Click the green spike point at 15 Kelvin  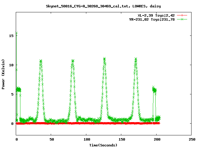(16, 33)
